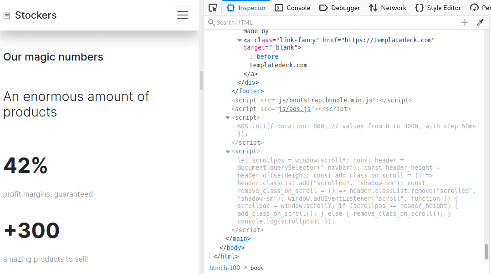Activate the element picker tool icon
491x274 pixels.
tap(213, 8)
